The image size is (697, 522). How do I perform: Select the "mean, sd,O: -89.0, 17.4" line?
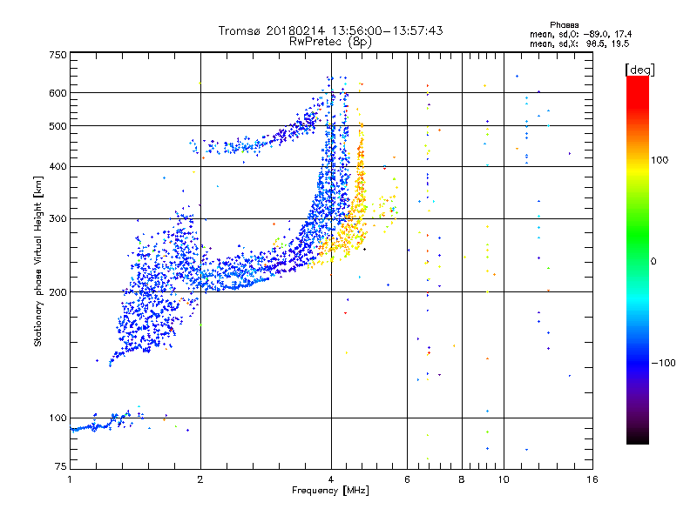[x=580, y=34]
